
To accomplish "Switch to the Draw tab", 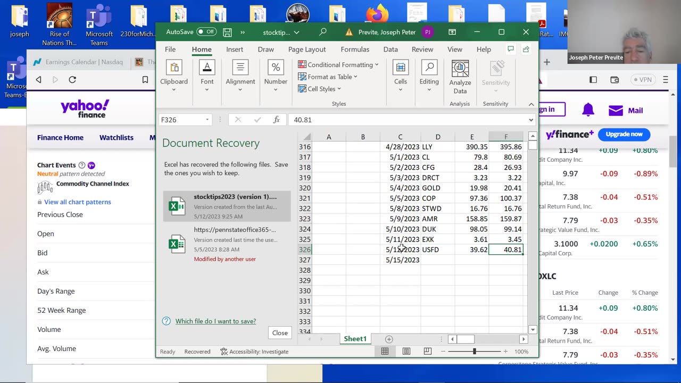I will [x=265, y=49].
